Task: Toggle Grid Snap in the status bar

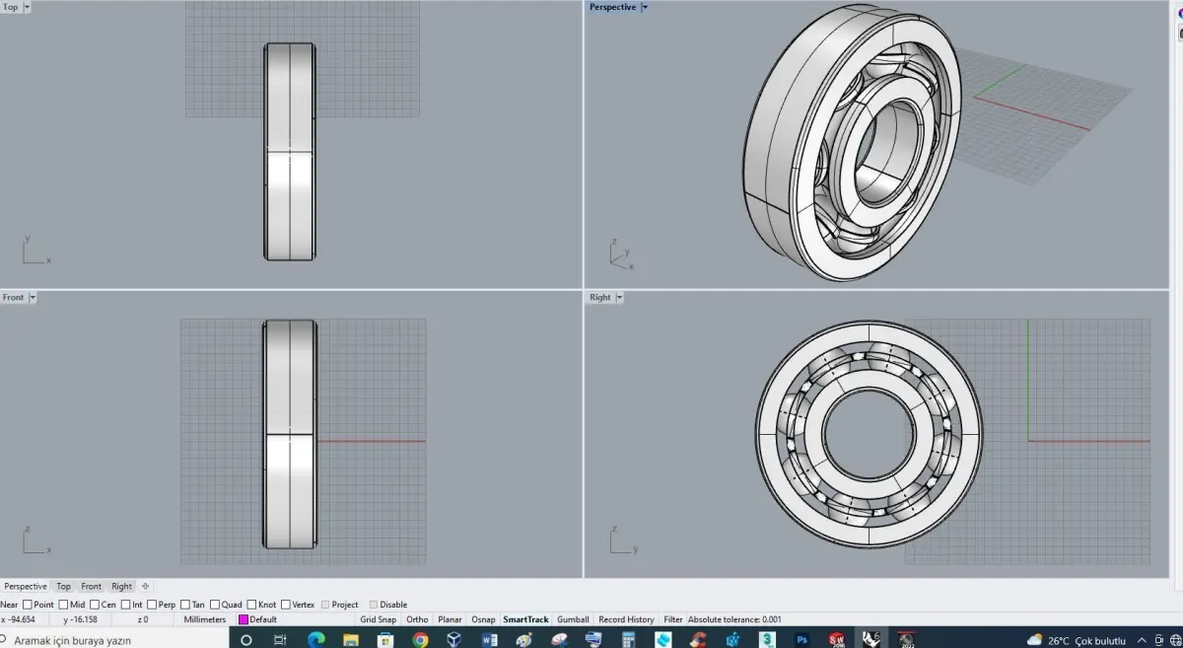Action: tap(378, 619)
